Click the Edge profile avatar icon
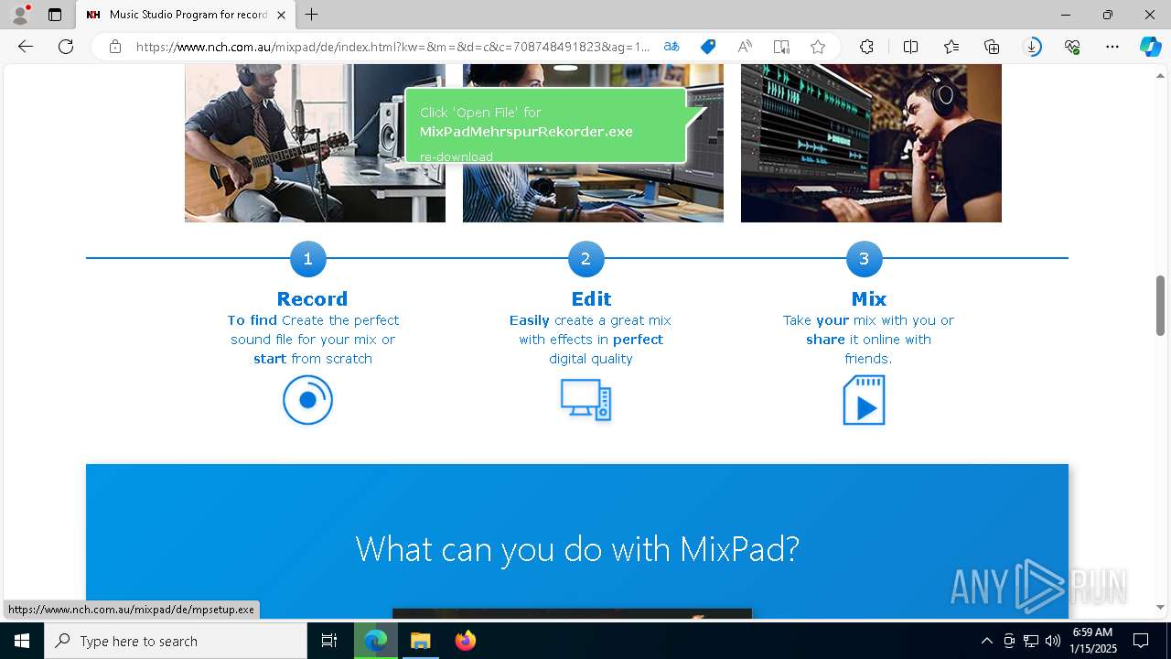The width and height of the screenshot is (1171, 659). click(x=20, y=14)
